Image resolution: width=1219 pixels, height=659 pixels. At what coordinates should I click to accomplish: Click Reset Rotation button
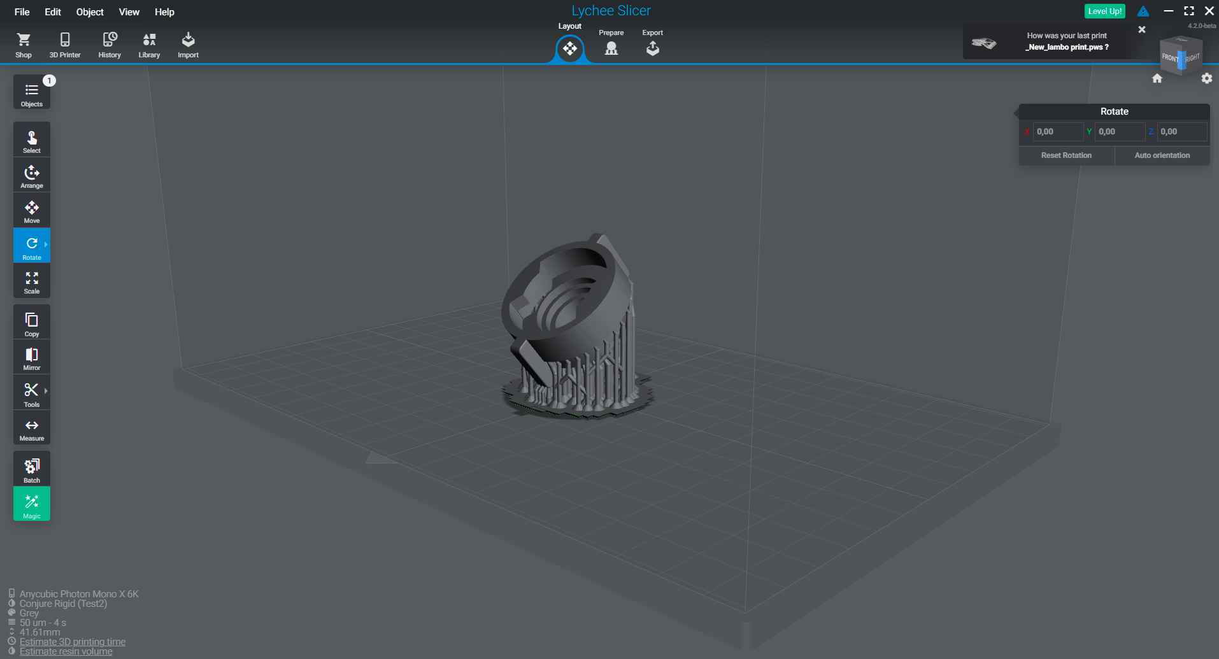[x=1066, y=155]
